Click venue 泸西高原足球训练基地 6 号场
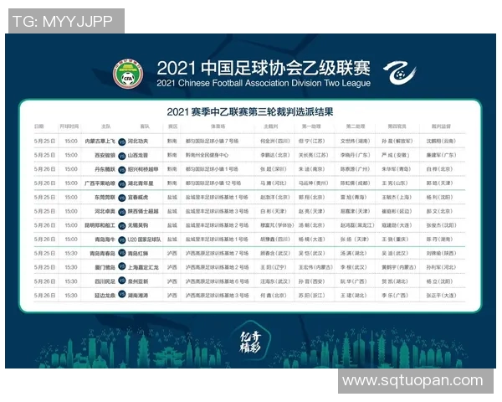Viewport: 502px width, 402px height. click(217, 281)
